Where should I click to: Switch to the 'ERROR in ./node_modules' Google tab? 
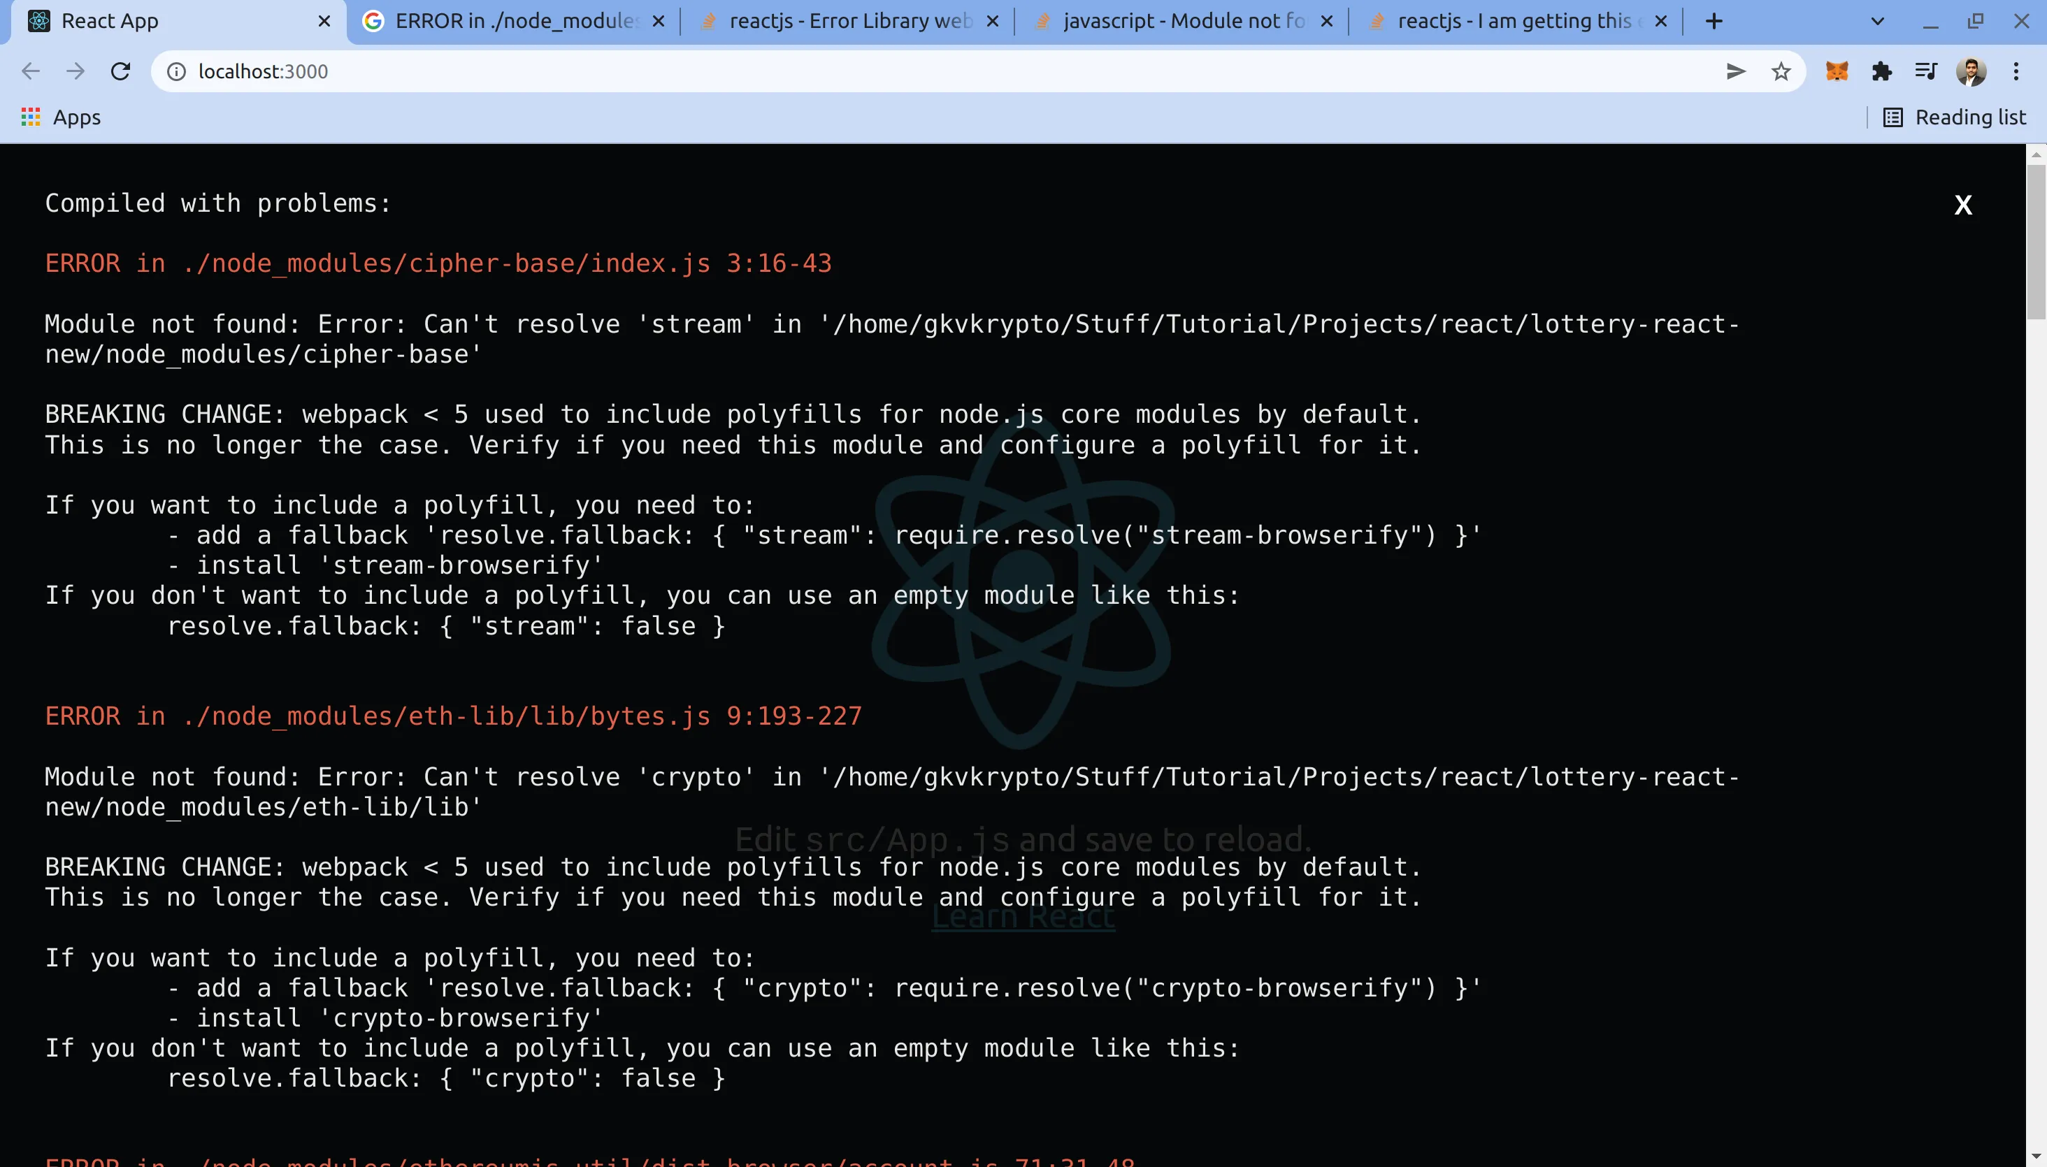tap(513, 22)
